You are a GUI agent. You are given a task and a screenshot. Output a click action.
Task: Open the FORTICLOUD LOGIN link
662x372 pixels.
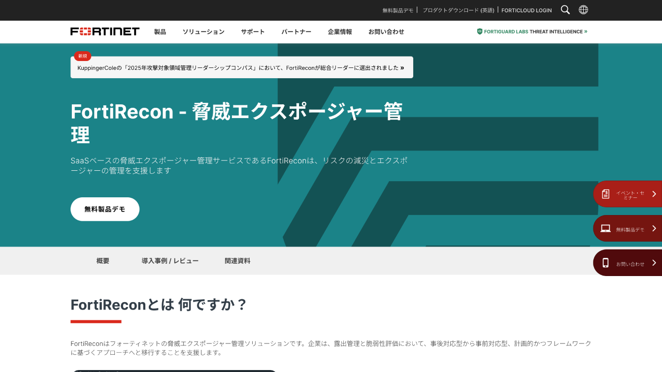click(x=527, y=10)
